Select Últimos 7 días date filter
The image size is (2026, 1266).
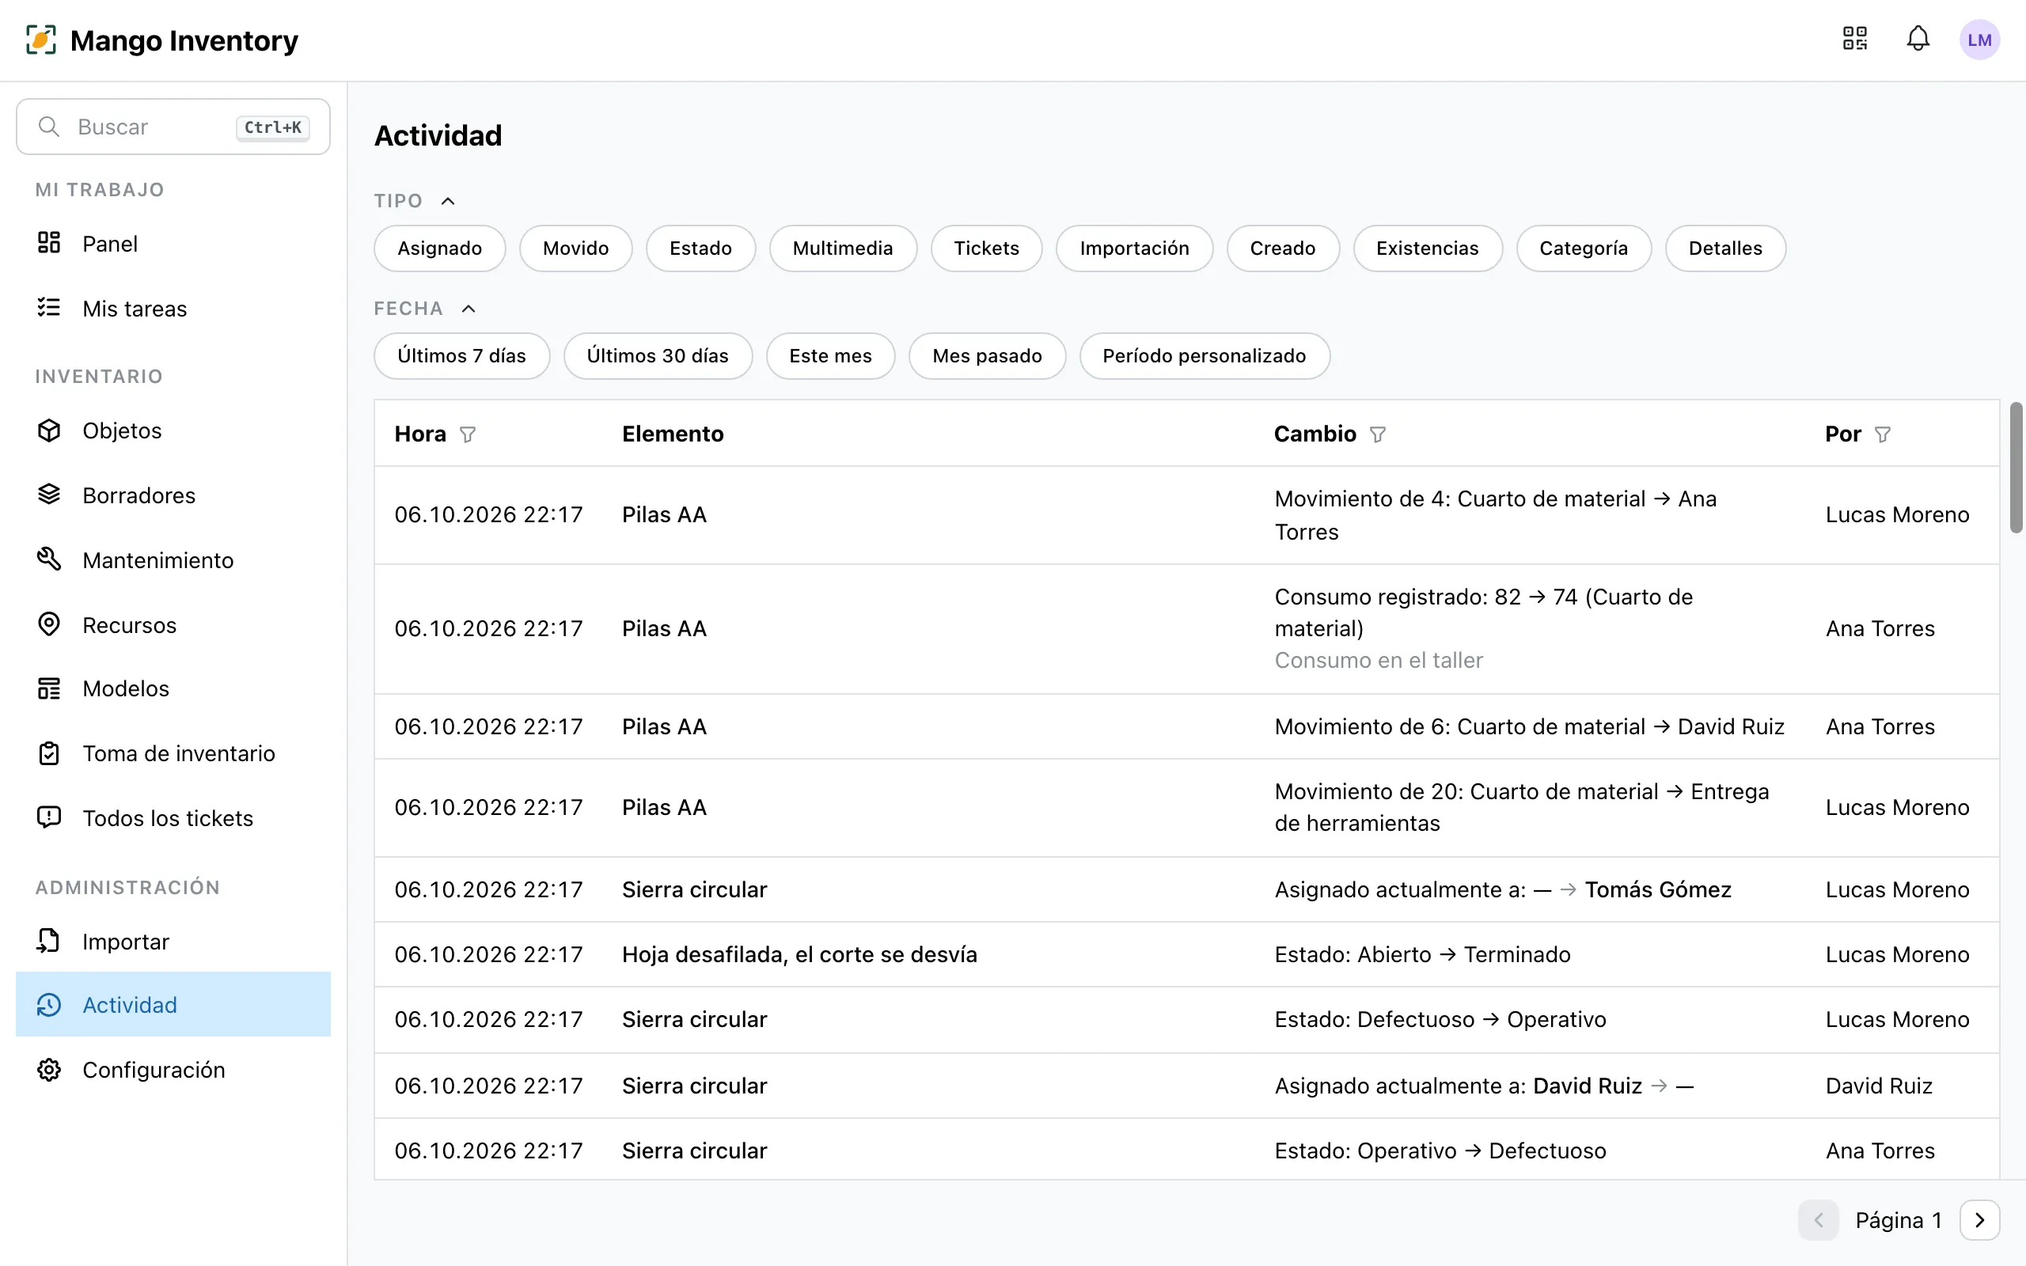[x=462, y=356]
